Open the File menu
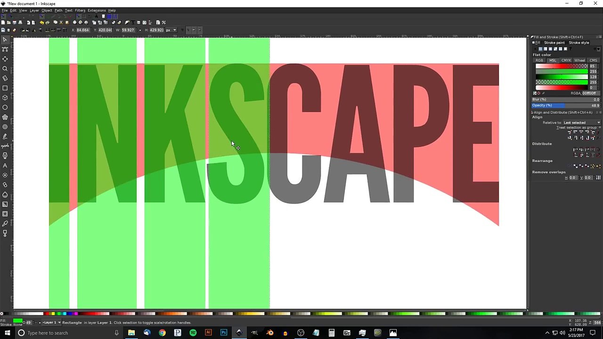This screenshot has width=603, height=339. [5, 10]
